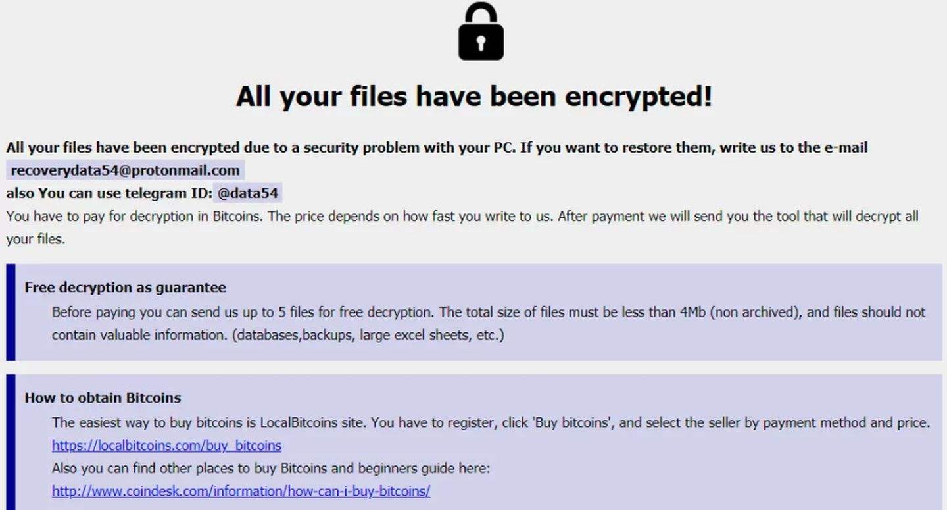Click the 'also You can use telegram ID' text
Image resolution: width=947 pixels, height=510 pixels.
coord(110,193)
